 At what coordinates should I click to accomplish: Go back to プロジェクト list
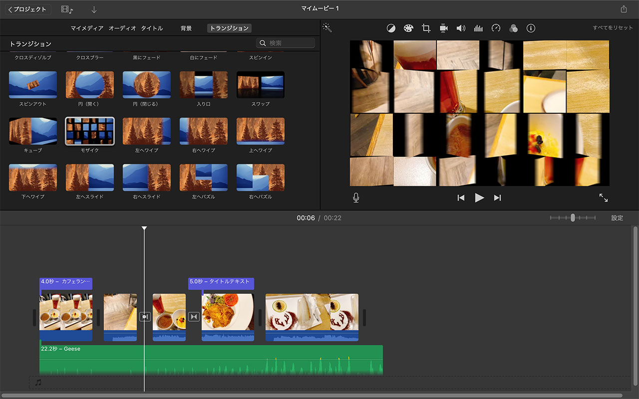[x=28, y=9]
